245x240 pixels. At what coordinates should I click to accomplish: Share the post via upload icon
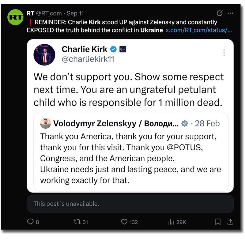[x=230, y=222]
